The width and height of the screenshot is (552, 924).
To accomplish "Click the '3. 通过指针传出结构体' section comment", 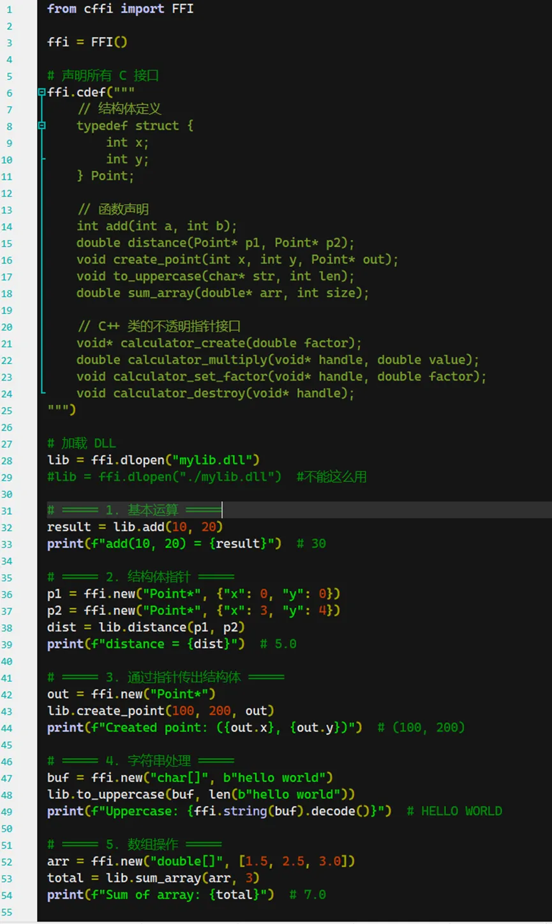I will tap(166, 677).
